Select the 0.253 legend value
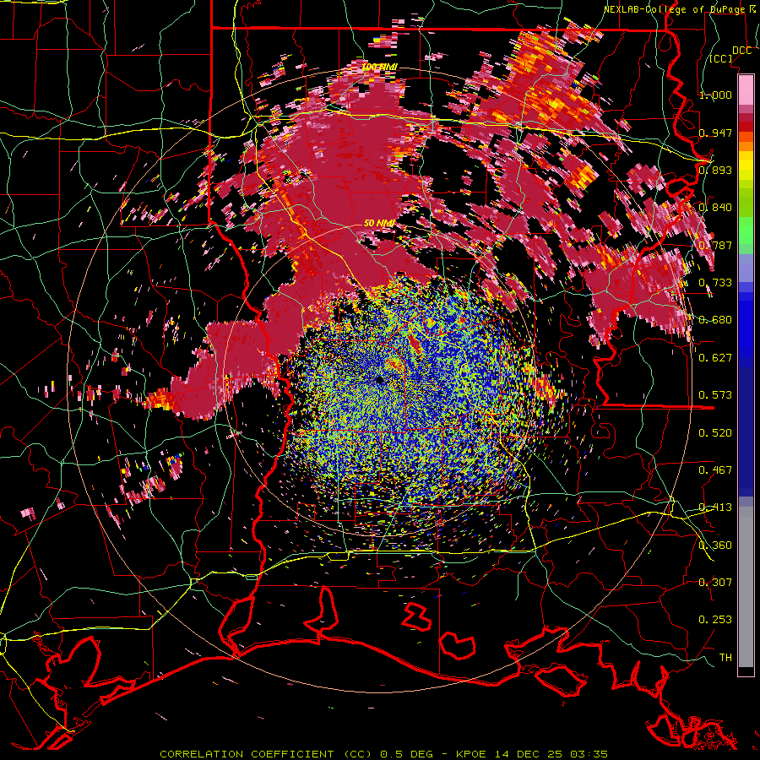Image resolution: width=760 pixels, height=760 pixels. pyautogui.click(x=715, y=620)
